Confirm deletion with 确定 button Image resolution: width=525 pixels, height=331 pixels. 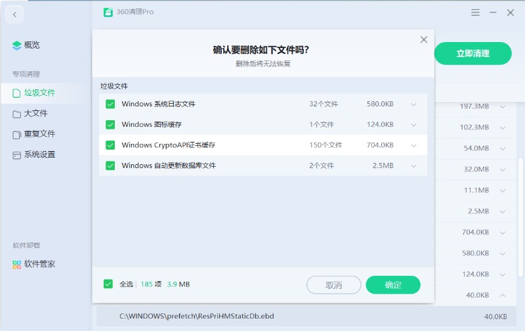pos(392,285)
